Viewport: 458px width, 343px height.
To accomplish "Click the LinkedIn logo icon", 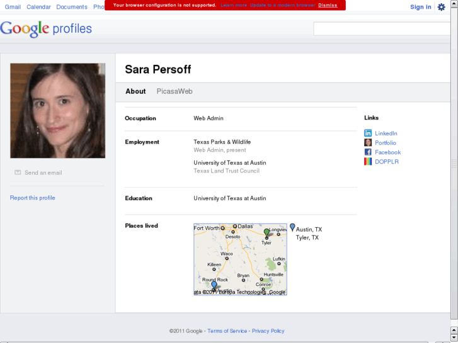I will (368, 133).
